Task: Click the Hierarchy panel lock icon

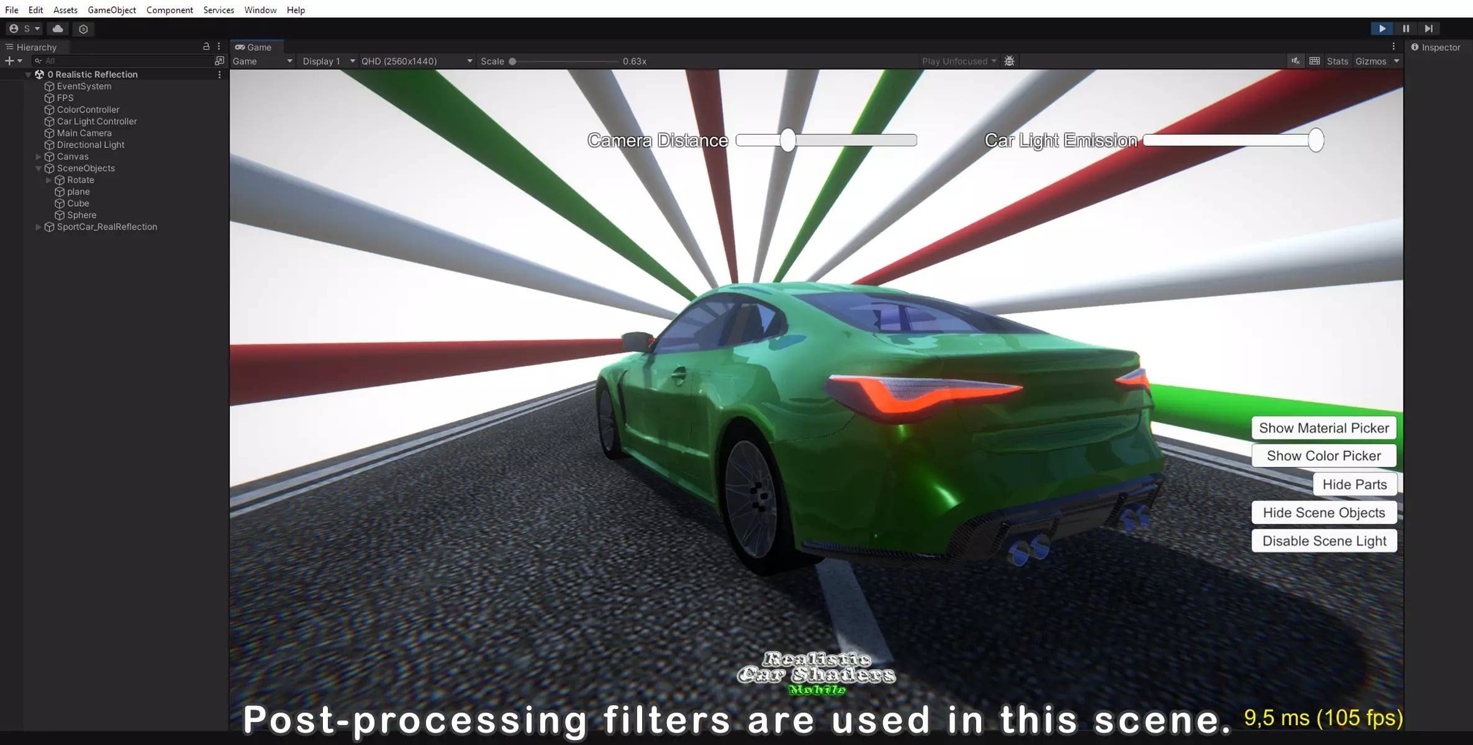Action: click(206, 47)
